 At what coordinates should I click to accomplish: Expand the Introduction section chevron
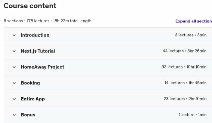14,35
